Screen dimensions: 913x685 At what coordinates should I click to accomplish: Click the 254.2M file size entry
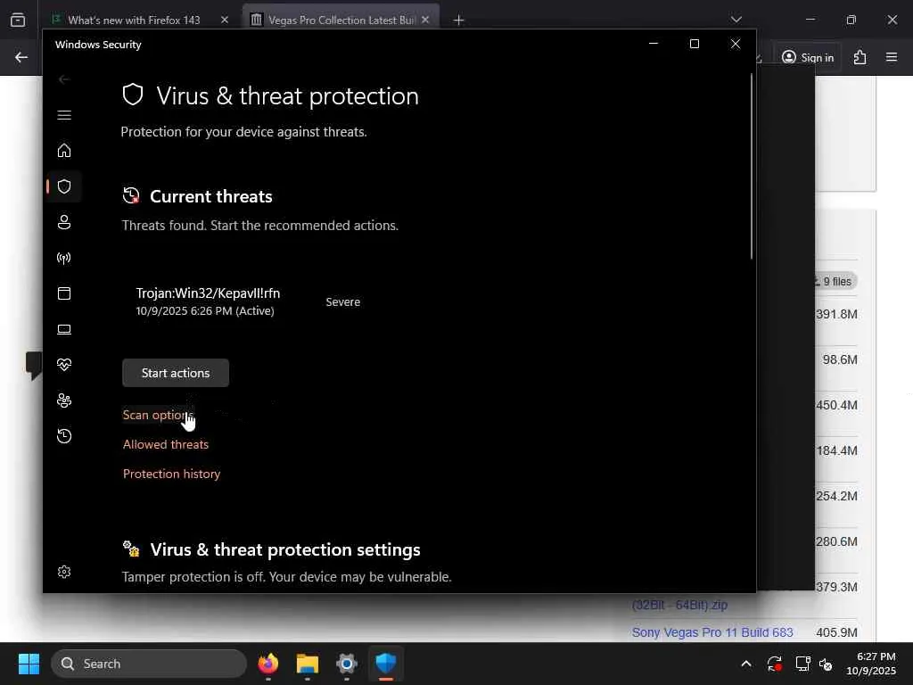tap(836, 496)
